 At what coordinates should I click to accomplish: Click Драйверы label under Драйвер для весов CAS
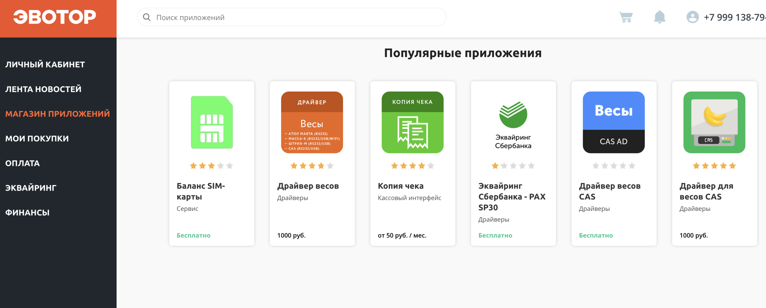695,209
